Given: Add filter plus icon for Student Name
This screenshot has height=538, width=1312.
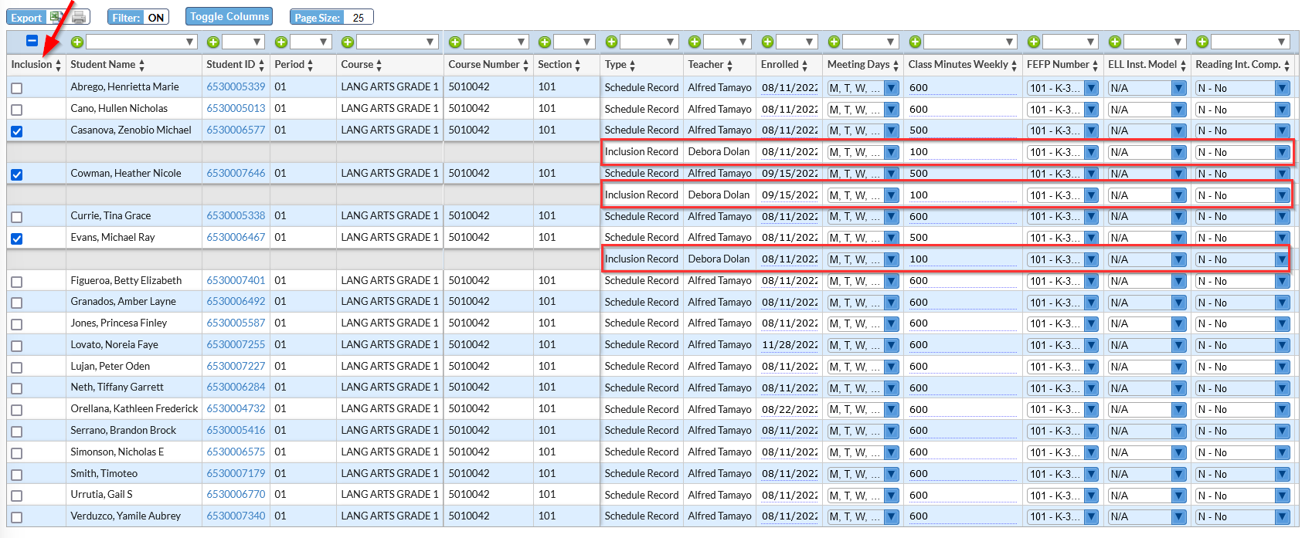Looking at the screenshot, I should tap(77, 42).
